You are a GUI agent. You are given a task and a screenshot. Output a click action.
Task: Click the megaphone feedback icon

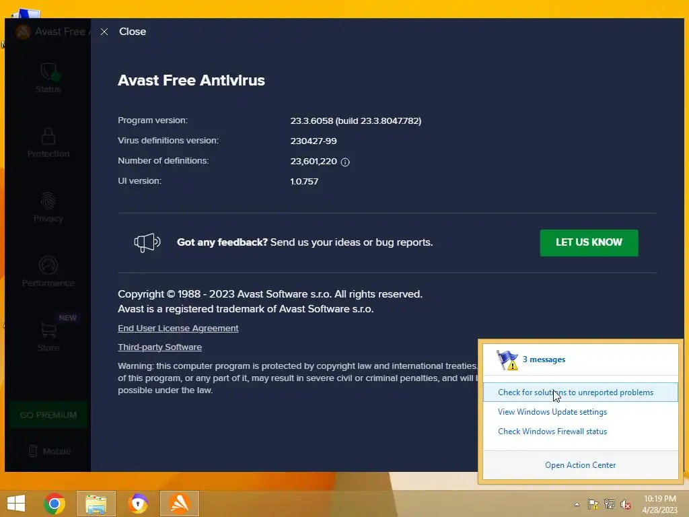147,242
